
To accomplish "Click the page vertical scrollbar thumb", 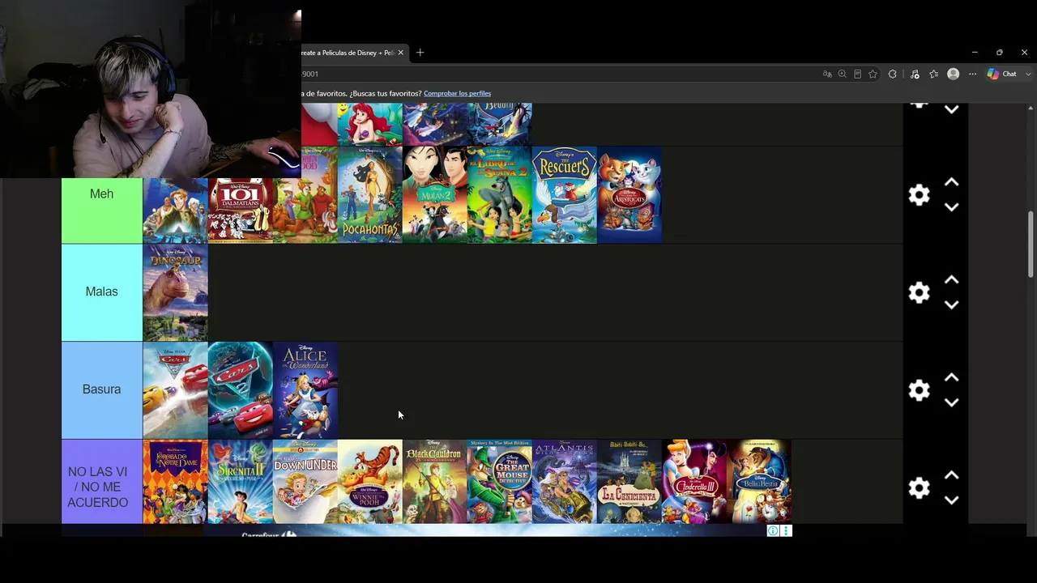I will point(1031,245).
